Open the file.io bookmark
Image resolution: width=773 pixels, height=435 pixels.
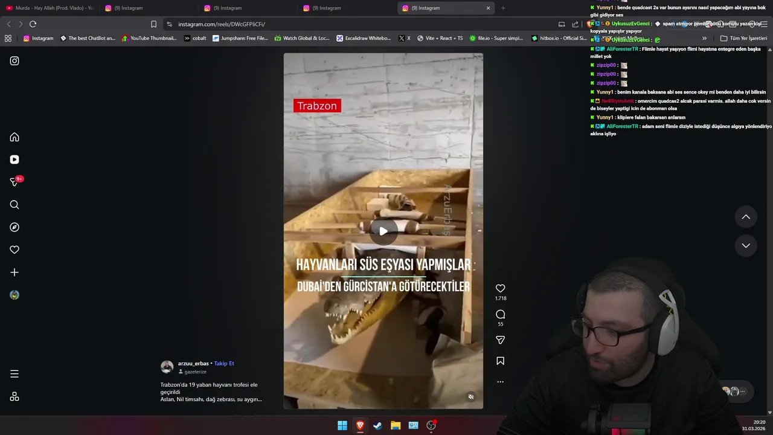click(496, 38)
